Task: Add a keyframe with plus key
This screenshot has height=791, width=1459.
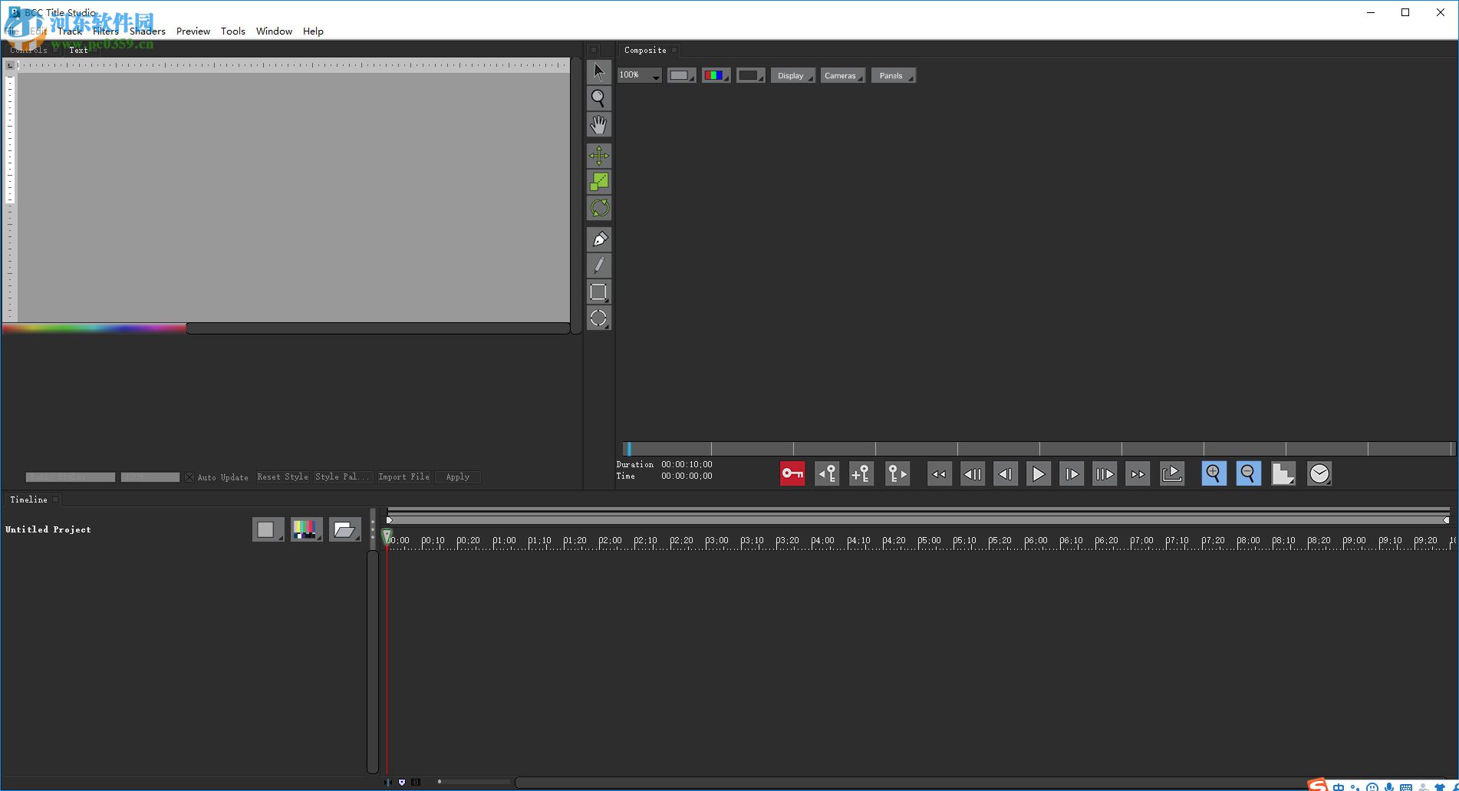Action: (861, 473)
